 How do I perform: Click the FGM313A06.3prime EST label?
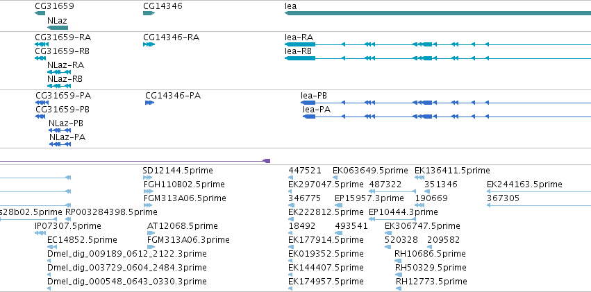(x=188, y=240)
